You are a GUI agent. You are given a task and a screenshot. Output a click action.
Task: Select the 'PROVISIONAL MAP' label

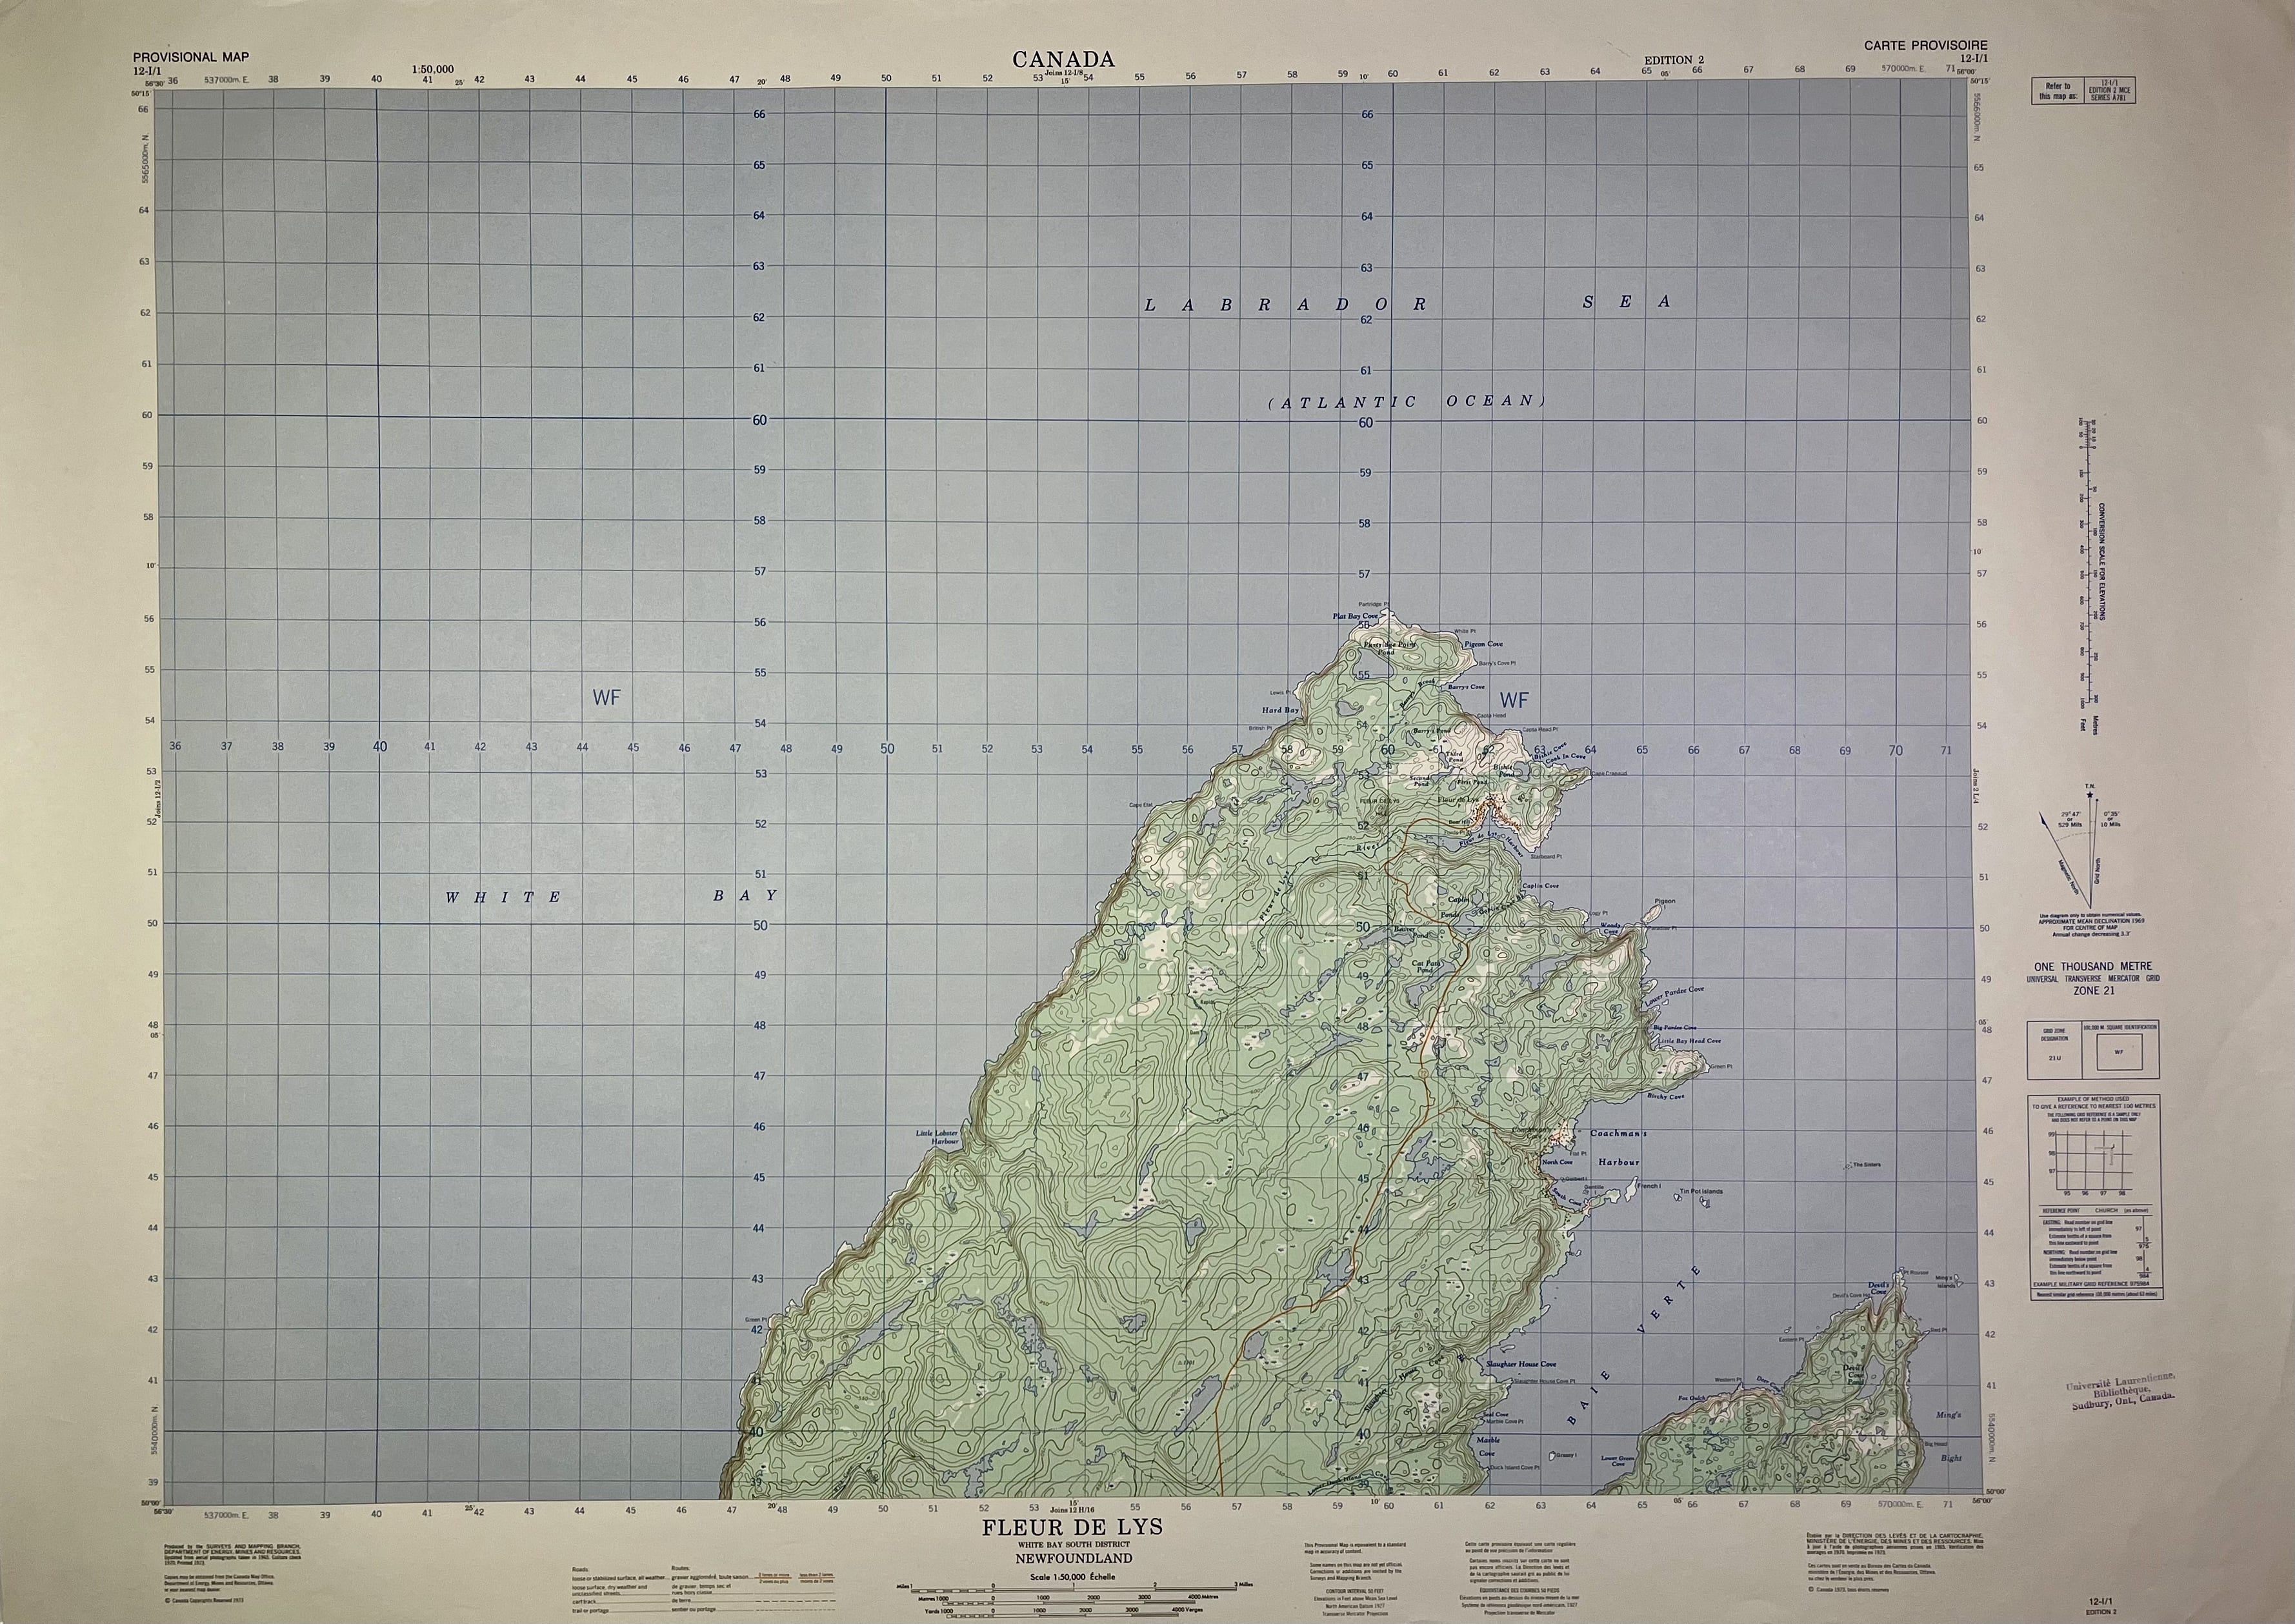click(x=191, y=57)
